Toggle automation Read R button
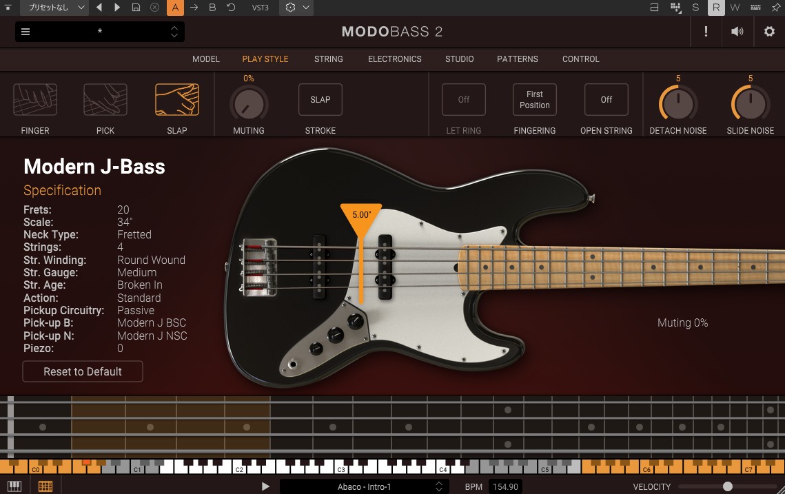This screenshot has width=785, height=494. pyautogui.click(x=716, y=8)
